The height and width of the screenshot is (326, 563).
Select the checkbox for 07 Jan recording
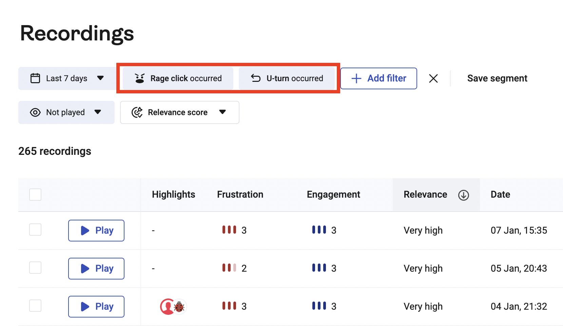click(x=35, y=230)
